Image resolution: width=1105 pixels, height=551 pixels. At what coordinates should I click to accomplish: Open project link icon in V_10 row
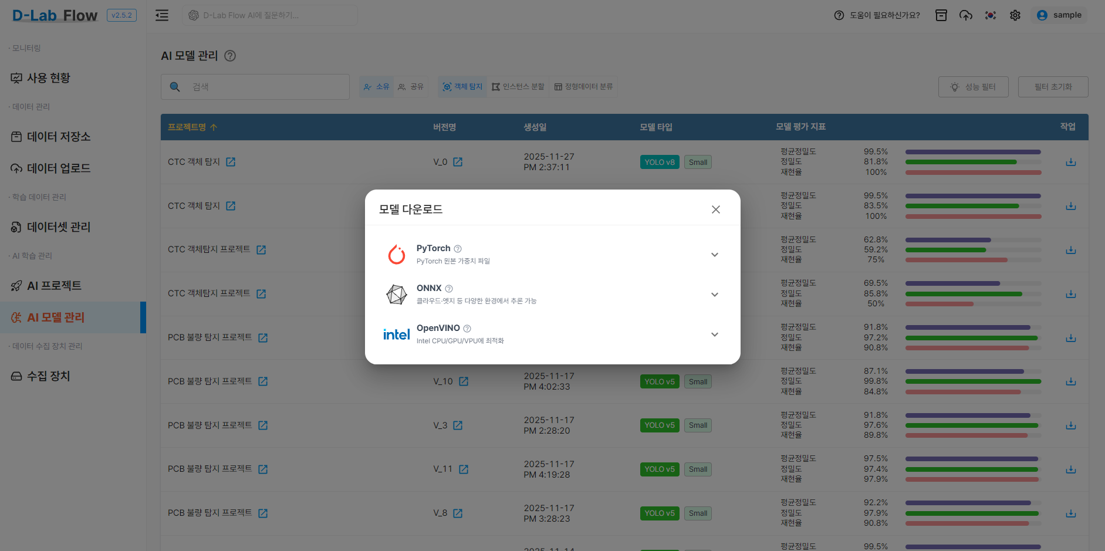[263, 381]
